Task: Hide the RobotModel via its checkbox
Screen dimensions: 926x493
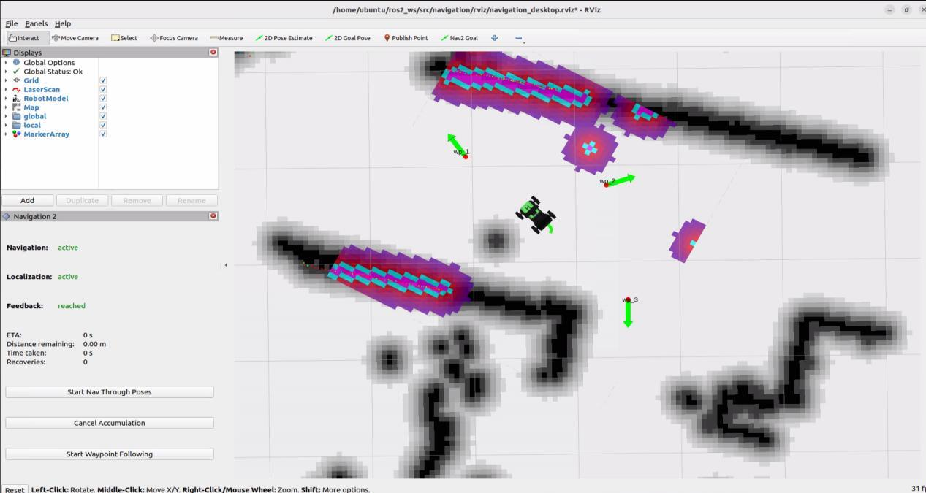Action: point(103,98)
